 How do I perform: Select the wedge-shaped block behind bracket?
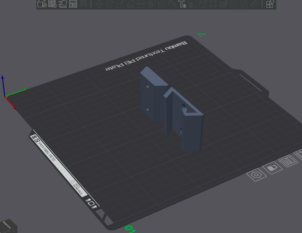153,94
